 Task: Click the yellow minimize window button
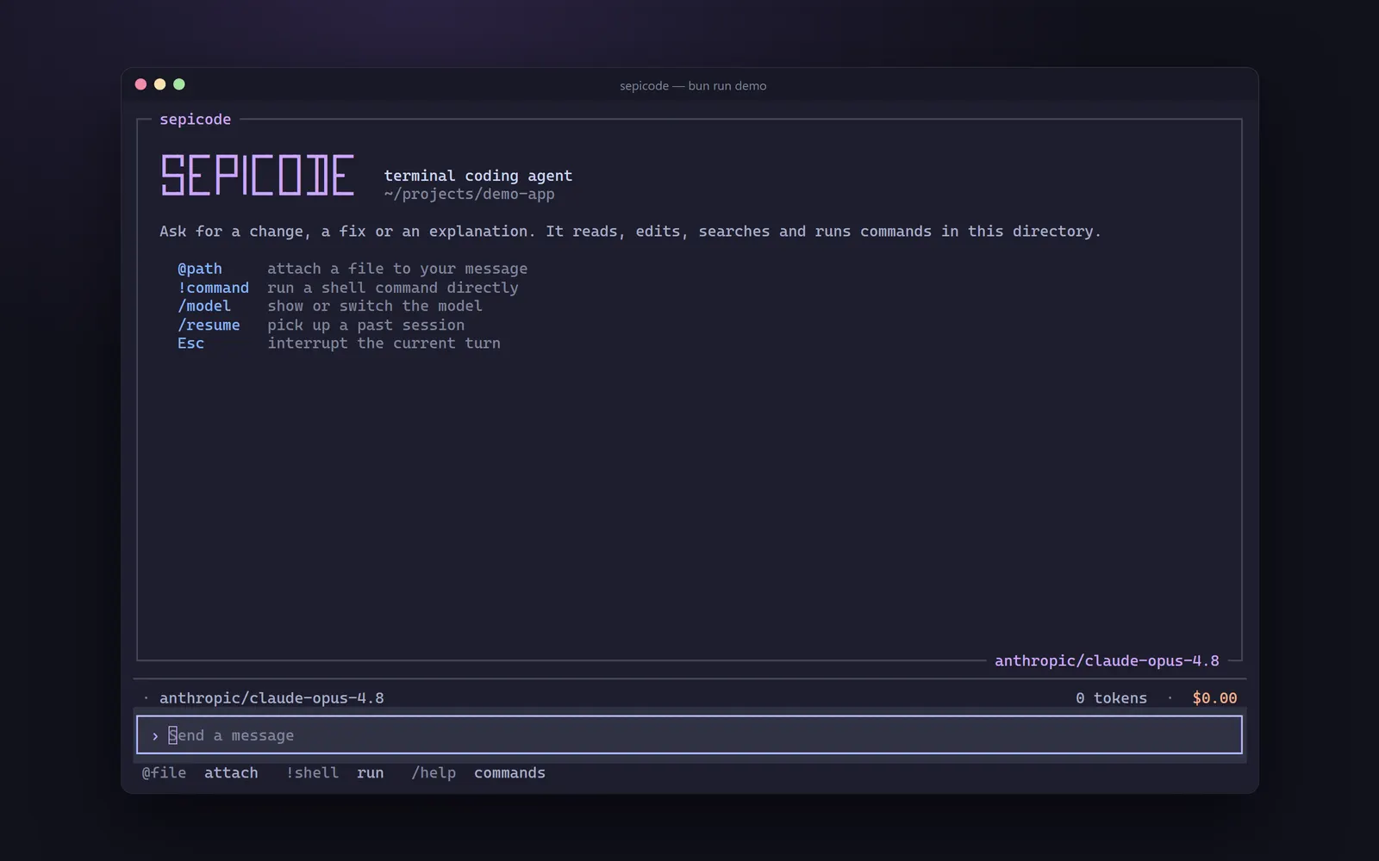(159, 84)
